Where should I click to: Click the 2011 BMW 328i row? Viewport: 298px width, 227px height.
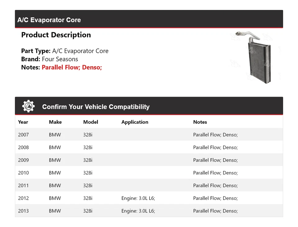[149, 186]
